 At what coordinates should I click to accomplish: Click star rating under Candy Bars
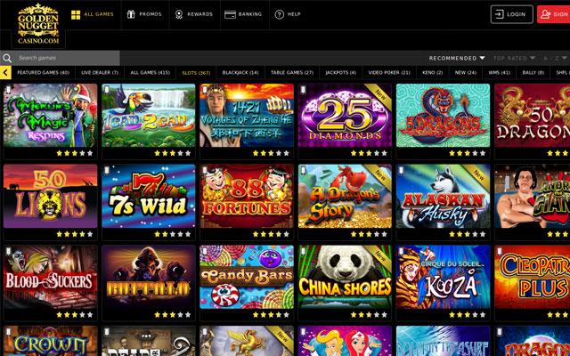271,314
